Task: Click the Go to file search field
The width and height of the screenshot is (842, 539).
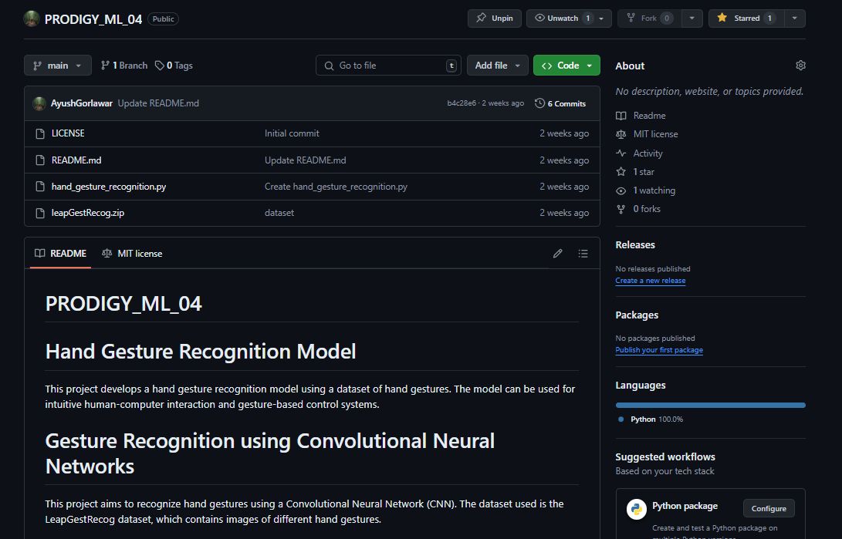Action: [x=387, y=66]
